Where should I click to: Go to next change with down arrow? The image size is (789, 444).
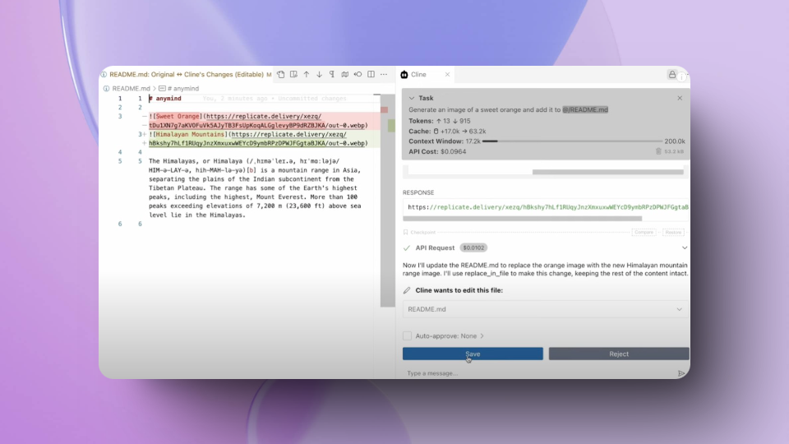coord(319,74)
